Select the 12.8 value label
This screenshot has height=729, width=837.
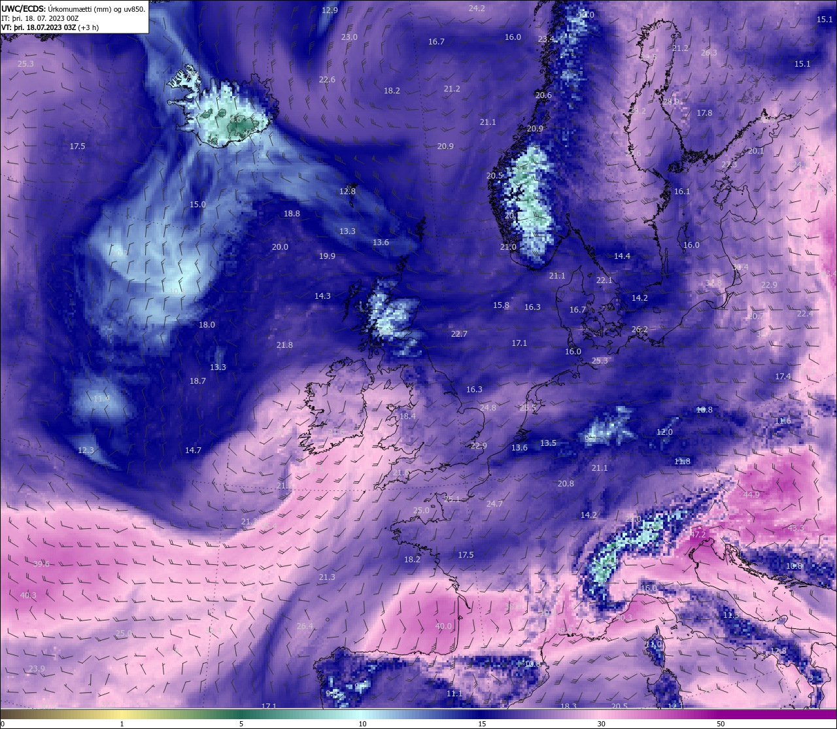coord(347,192)
